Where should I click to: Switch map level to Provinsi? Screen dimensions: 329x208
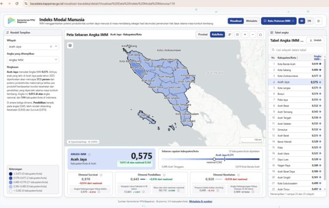203,35
